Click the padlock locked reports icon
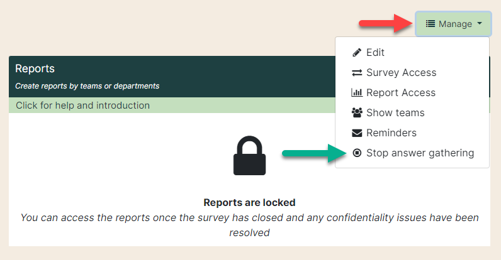This screenshot has width=501, height=260. point(249,156)
